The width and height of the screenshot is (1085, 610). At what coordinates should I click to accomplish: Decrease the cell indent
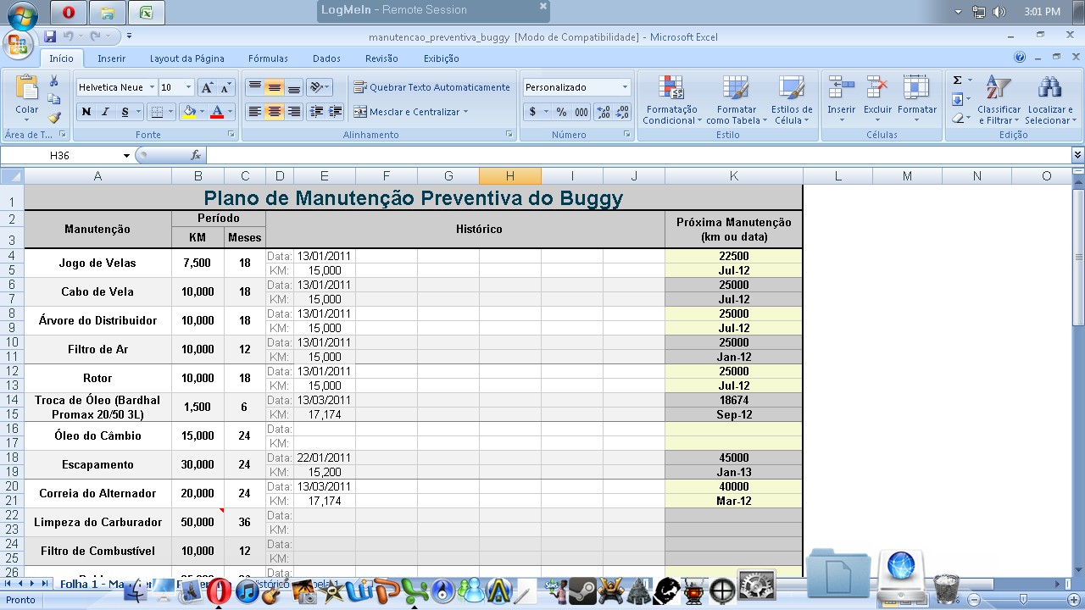pos(316,112)
